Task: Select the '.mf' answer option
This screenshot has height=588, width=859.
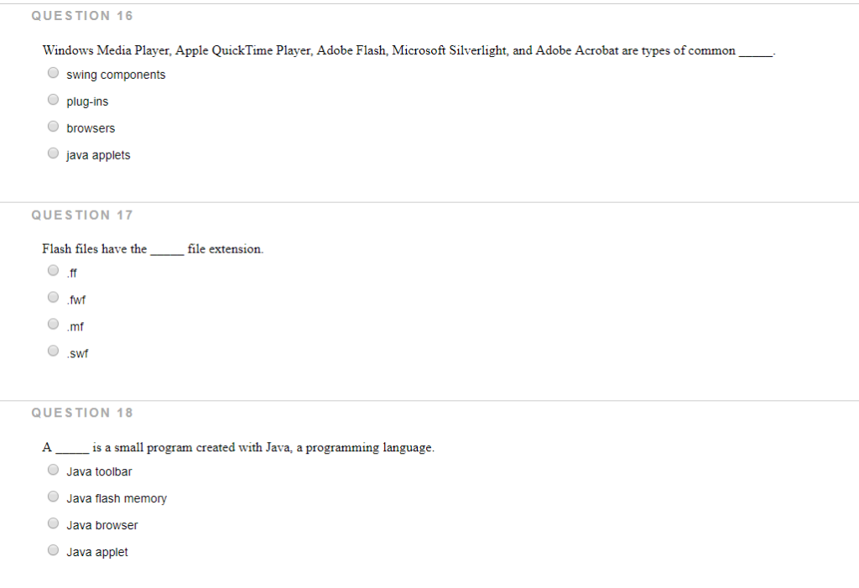Action: pyautogui.click(x=53, y=324)
